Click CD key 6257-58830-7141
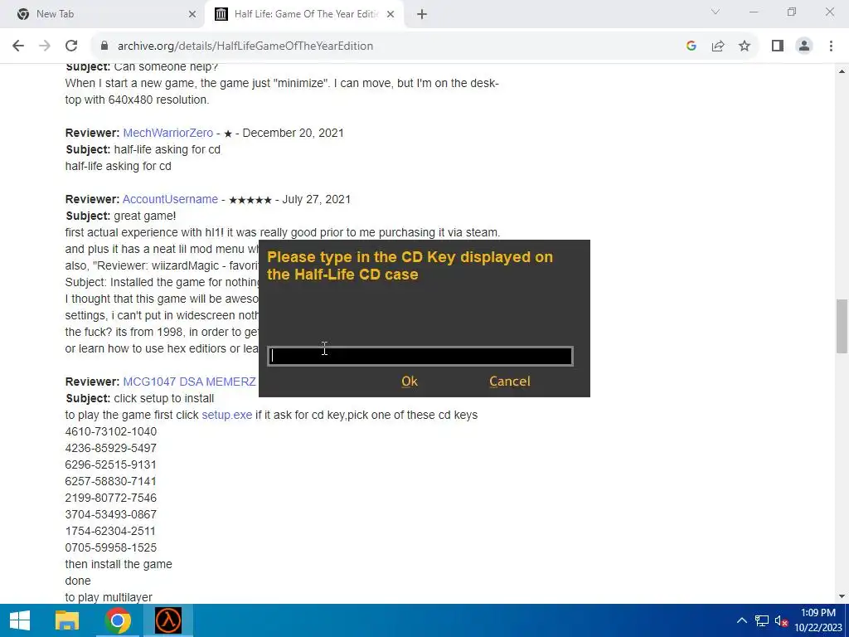 111,481
